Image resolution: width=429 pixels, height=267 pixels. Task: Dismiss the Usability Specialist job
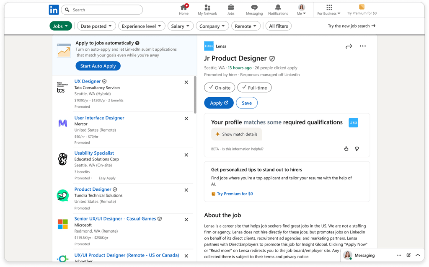tap(186, 155)
